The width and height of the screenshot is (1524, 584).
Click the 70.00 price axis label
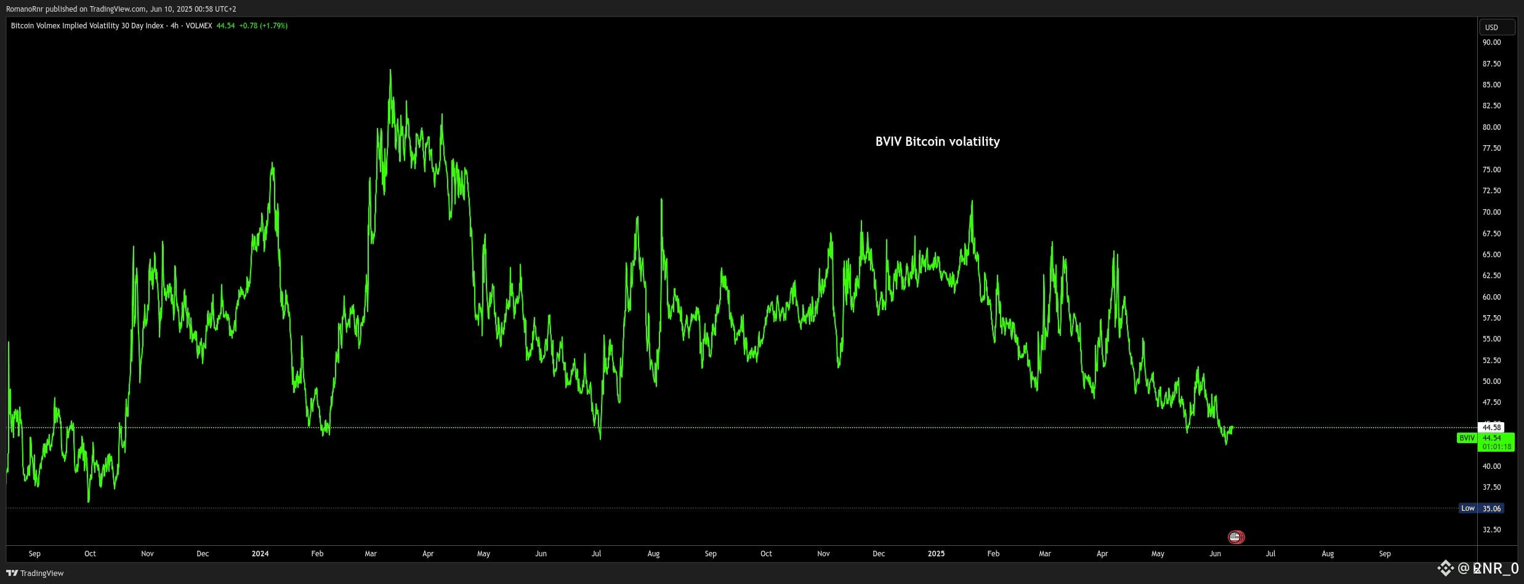click(1491, 212)
